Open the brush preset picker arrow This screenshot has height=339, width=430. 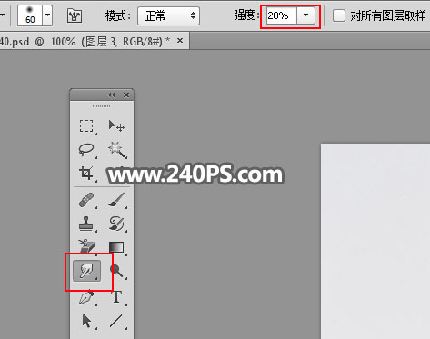coord(47,15)
